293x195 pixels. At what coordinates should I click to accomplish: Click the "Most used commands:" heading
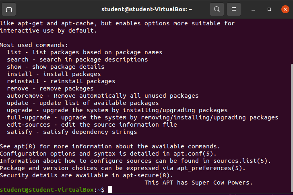pyautogui.click(x=34, y=45)
